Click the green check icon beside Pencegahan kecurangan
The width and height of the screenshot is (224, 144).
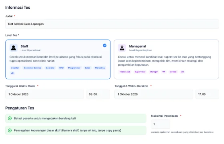[x=10, y=130]
